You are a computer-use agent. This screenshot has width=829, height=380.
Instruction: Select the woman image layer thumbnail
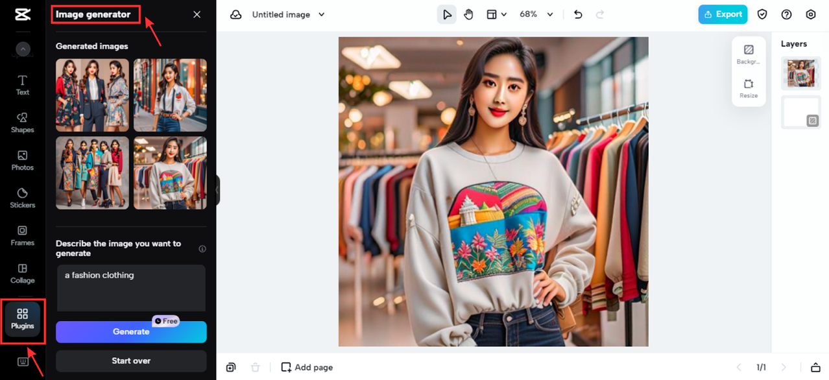(801, 73)
